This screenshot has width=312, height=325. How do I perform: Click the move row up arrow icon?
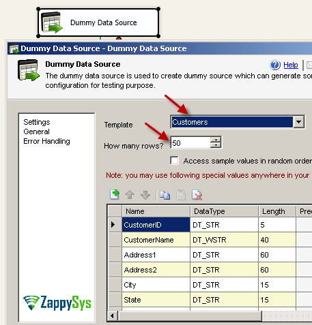pyautogui.click(x=130, y=195)
